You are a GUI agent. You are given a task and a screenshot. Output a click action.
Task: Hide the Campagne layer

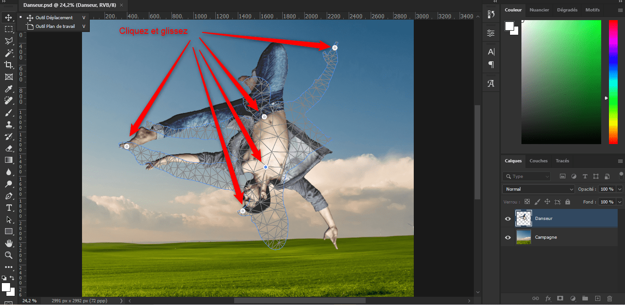coord(508,237)
